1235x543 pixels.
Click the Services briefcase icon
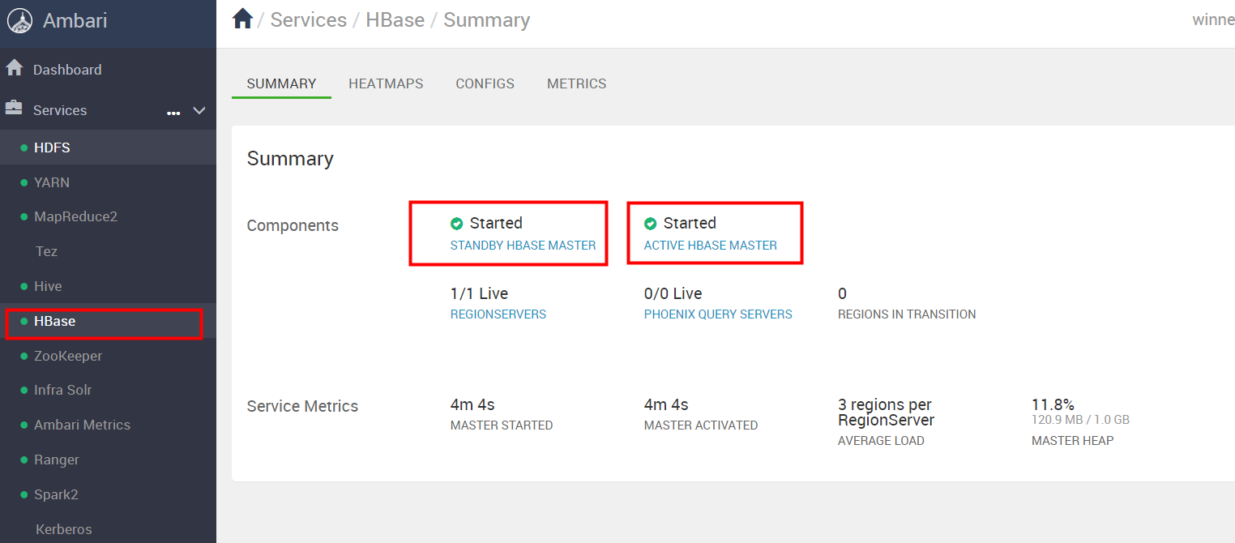[14, 108]
